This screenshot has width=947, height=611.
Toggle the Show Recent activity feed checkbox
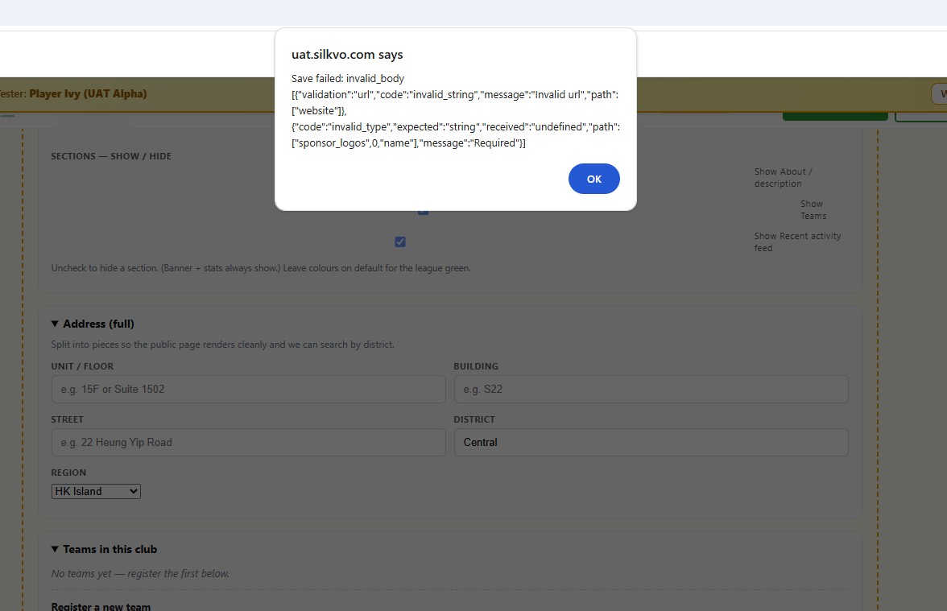click(x=399, y=242)
